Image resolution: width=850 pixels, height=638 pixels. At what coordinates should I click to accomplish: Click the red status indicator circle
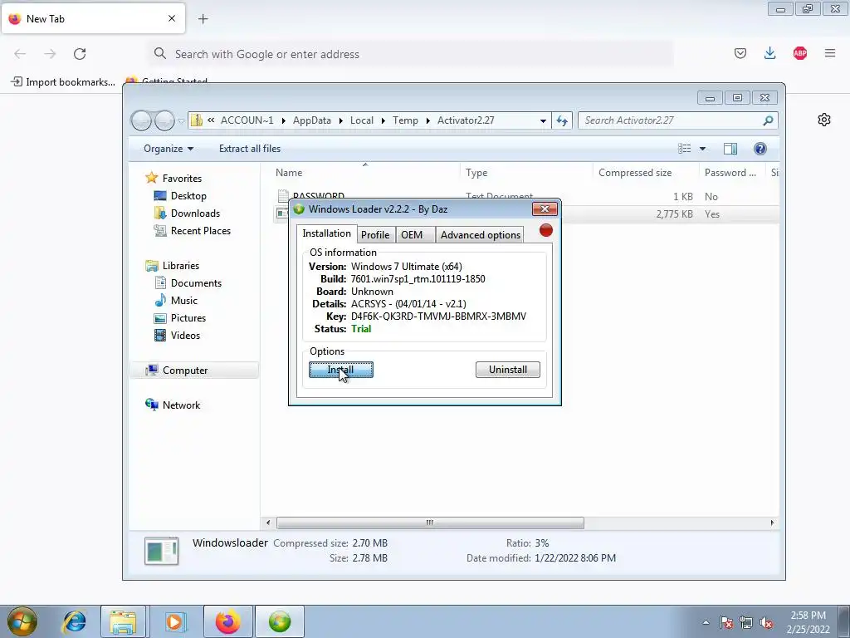coord(546,231)
